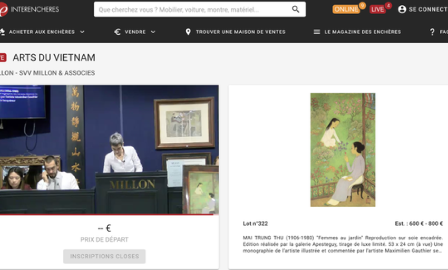Click the 'Femmes au jardin' lot image
Image resolution: width=448 pixels, height=270 pixels.
tap(343, 150)
